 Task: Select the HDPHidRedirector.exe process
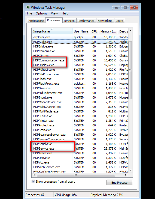pos(80,93)
